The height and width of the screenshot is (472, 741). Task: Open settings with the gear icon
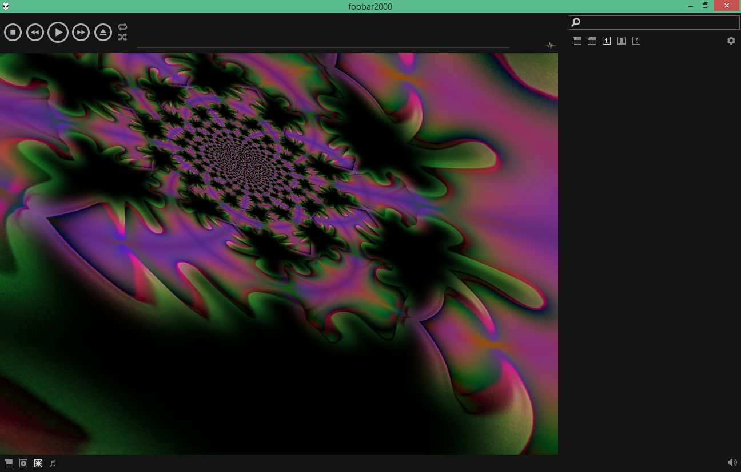point(731,41)
